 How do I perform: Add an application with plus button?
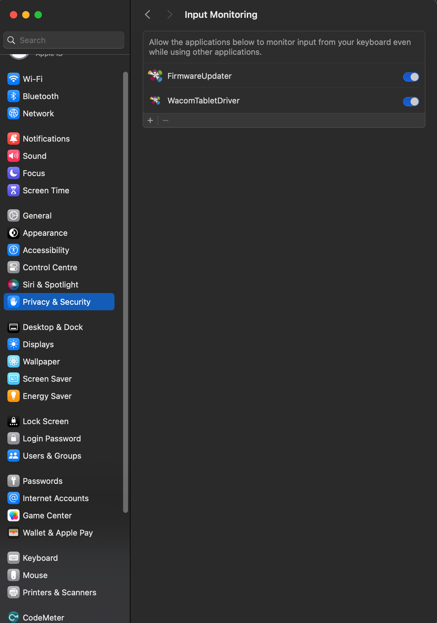pos(150,120)
